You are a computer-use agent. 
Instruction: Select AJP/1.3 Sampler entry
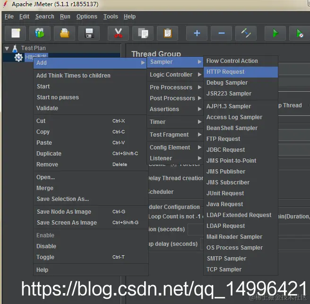(241, 106)
